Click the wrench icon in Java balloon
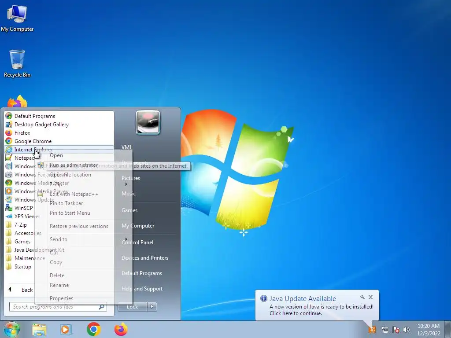The width and height of the screenshot is (451, 338). [362, 297]
